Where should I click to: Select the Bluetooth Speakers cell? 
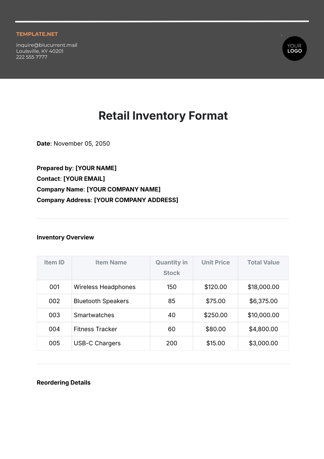(x=111, y=301)
